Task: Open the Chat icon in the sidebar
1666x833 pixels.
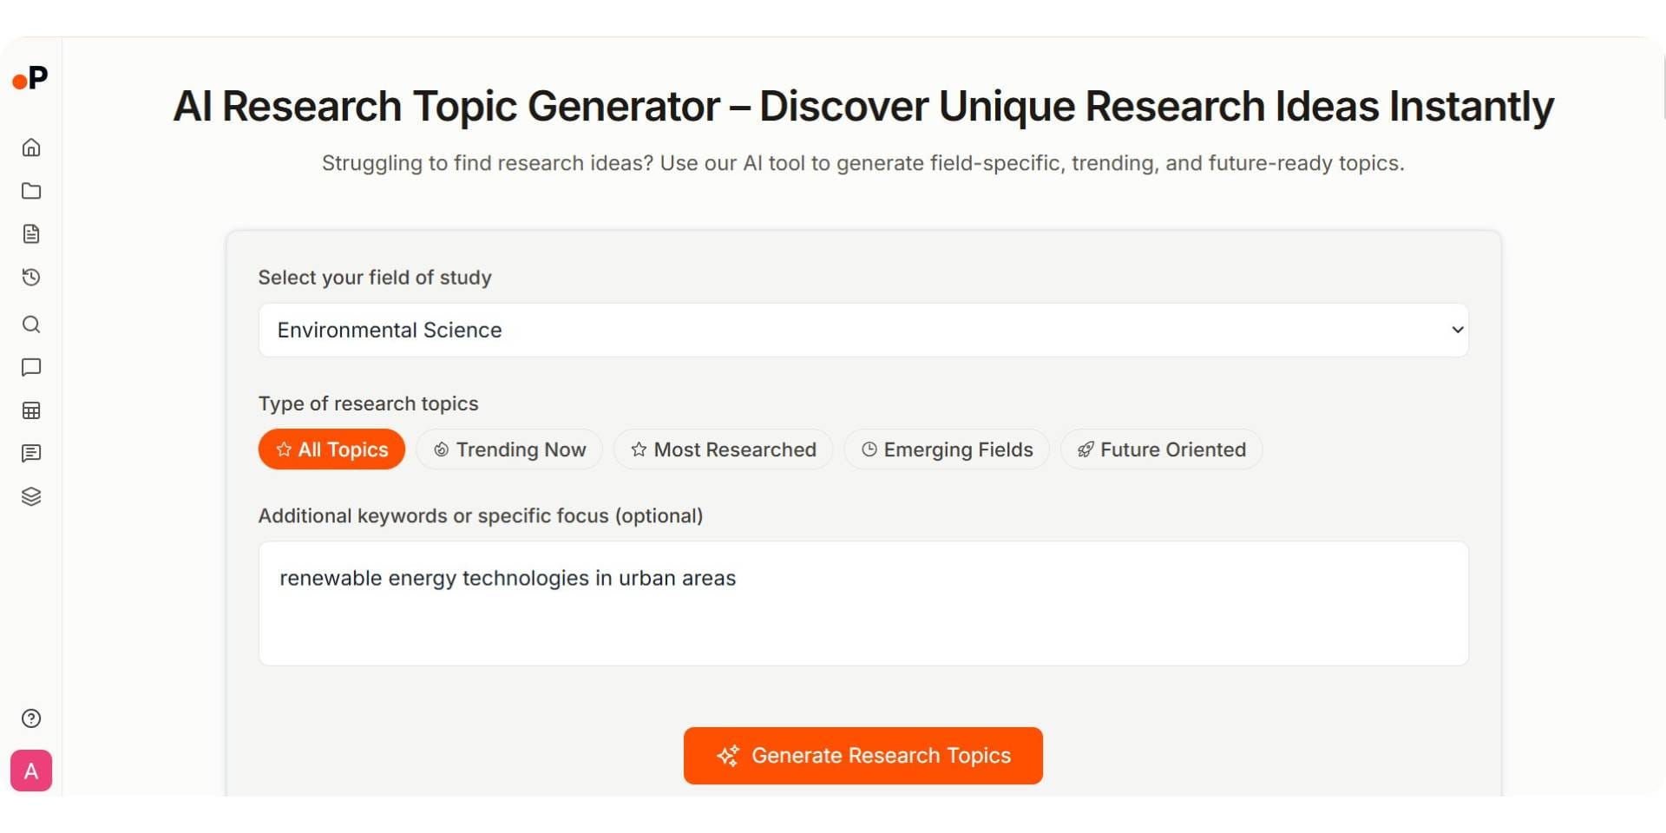Action: 31,368
